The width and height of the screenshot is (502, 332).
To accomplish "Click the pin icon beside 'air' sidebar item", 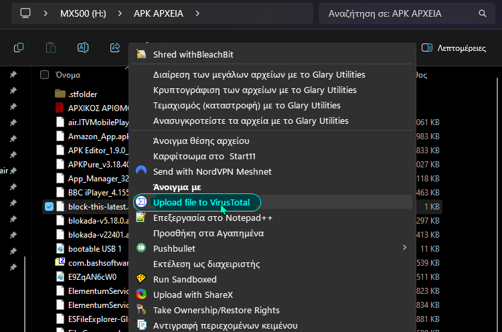I will pyautogui.click(x=13, y=171).
